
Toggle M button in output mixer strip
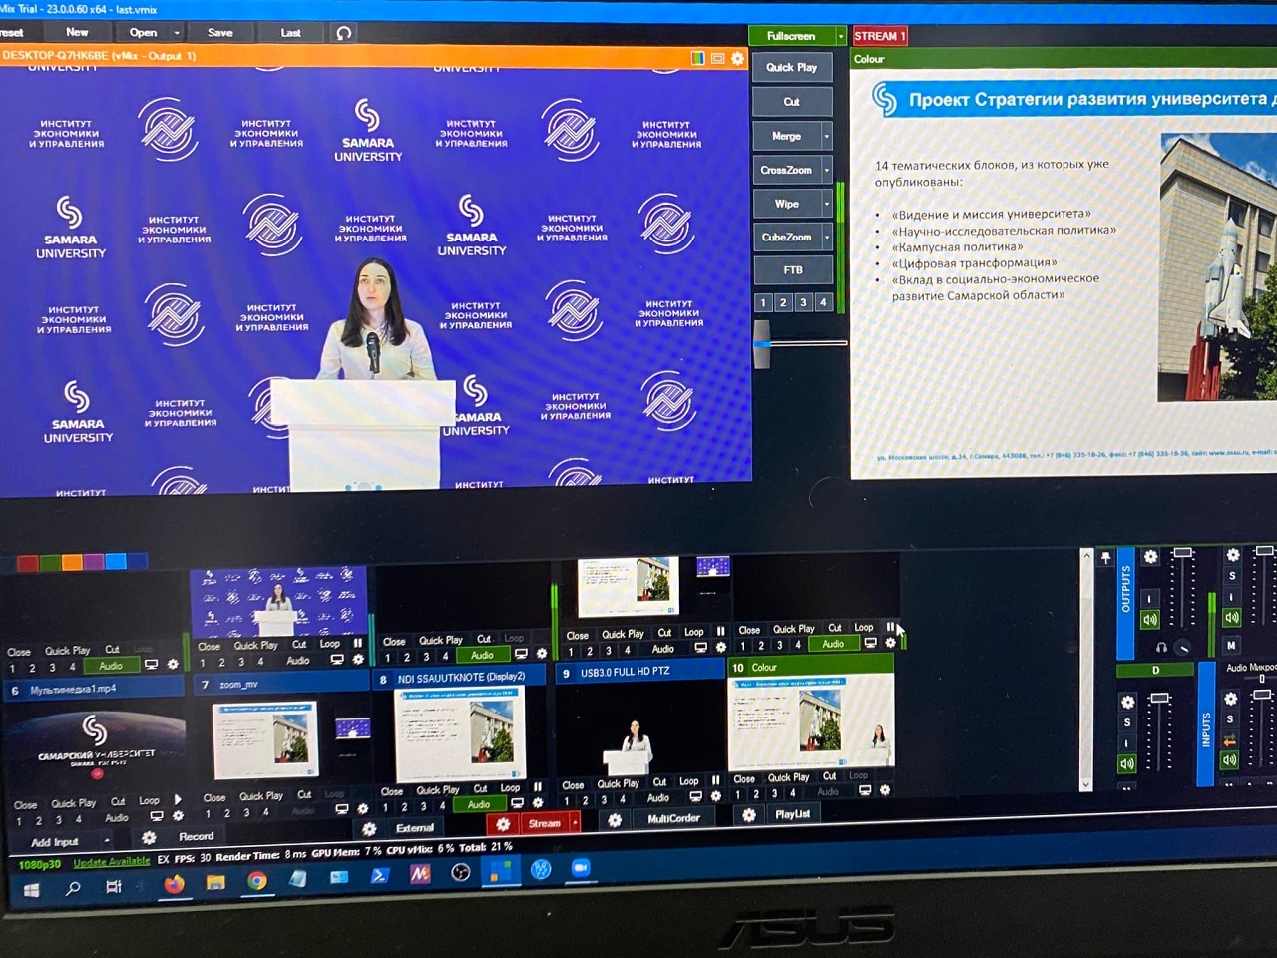[1231, 645]
